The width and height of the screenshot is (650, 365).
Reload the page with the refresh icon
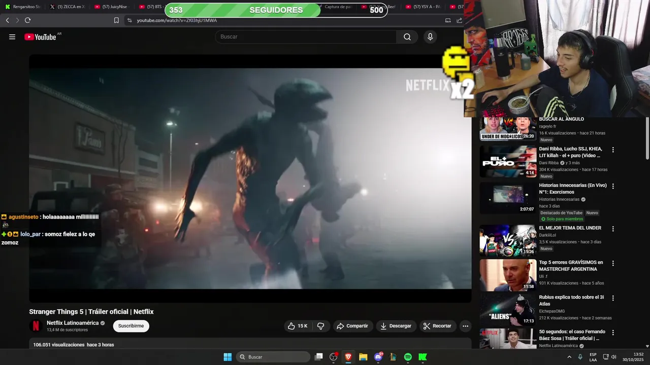(x=27, y=20)
